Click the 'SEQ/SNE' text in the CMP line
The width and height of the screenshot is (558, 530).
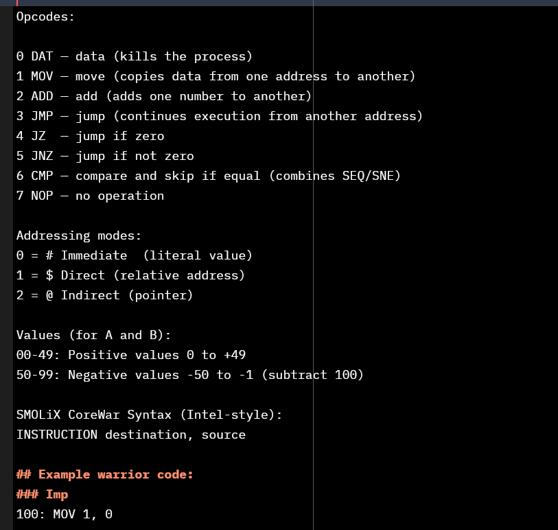point(368,176)
